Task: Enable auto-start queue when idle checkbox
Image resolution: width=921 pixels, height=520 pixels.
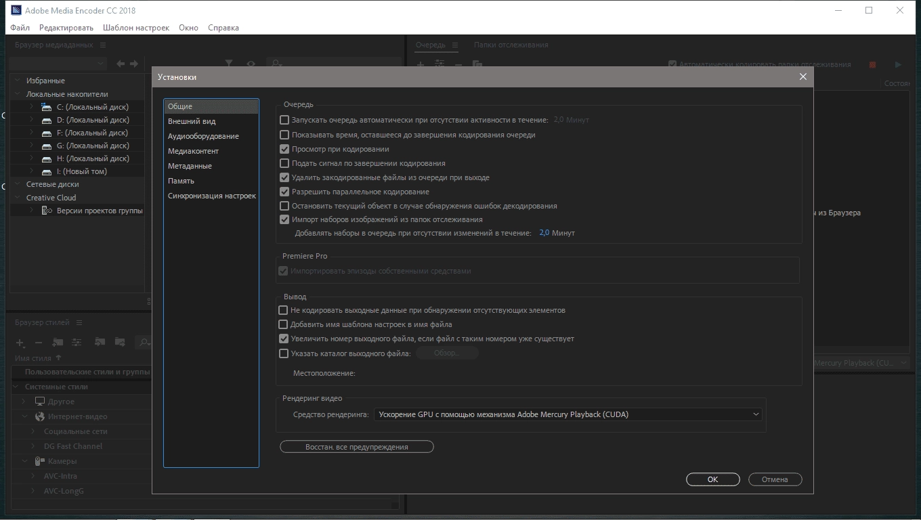Action: (284, 120)
